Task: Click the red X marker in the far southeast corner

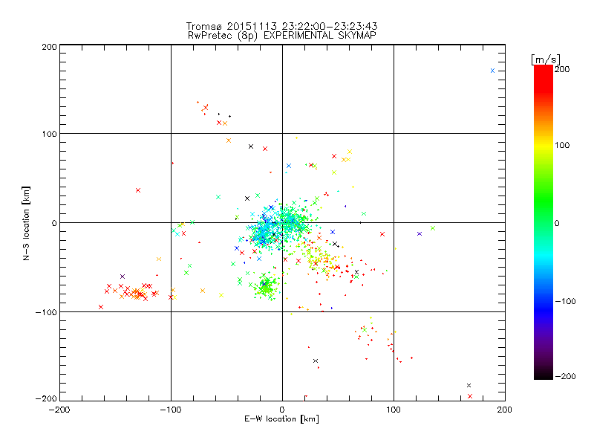Action: (470, 396)
